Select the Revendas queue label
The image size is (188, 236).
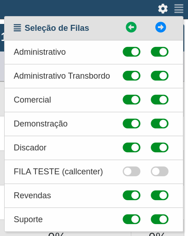tap(32, 196)
